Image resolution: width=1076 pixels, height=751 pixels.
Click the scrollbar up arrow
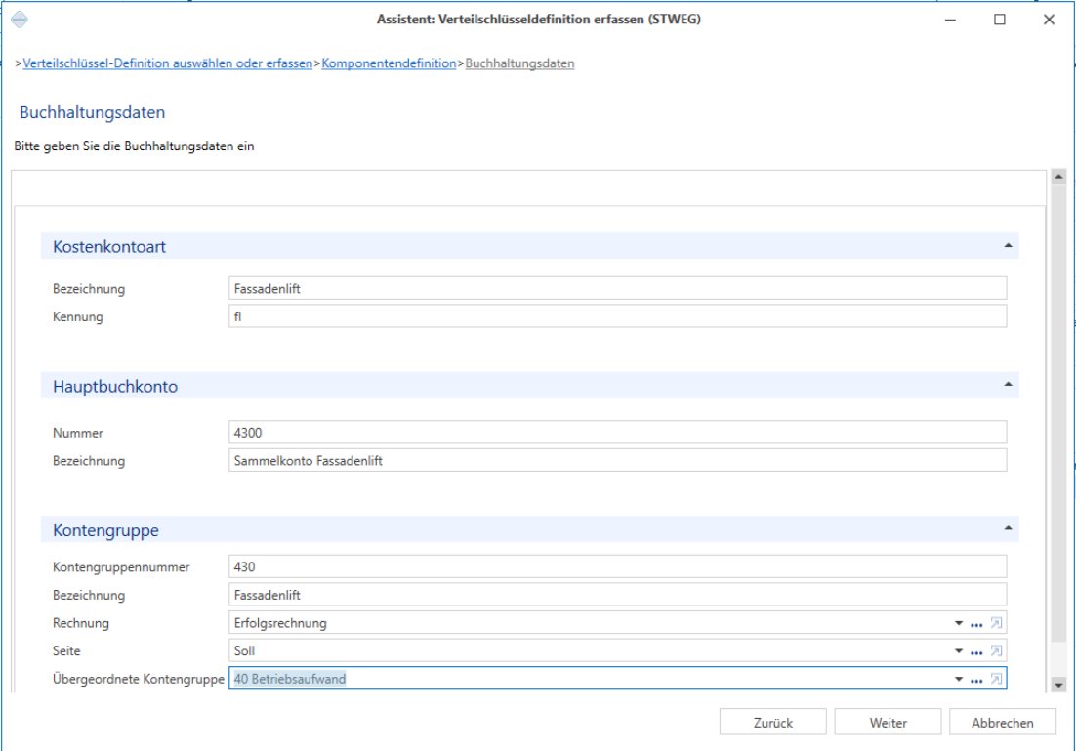(1058, 177)
